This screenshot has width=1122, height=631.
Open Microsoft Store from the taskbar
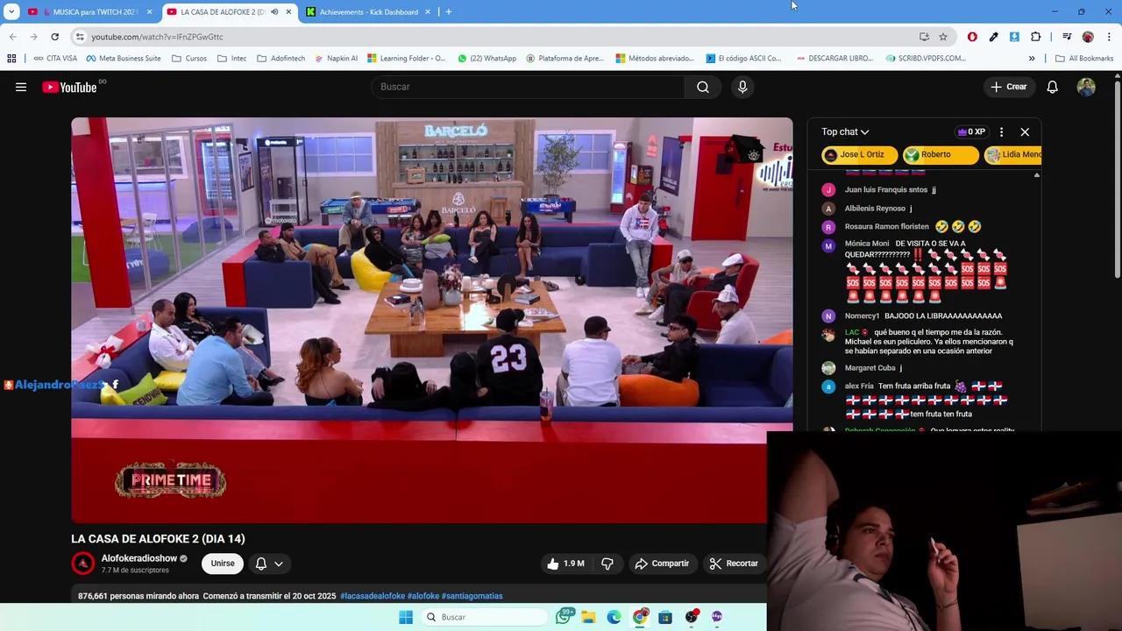click(x=665, y=617)
